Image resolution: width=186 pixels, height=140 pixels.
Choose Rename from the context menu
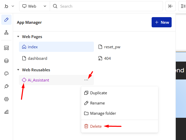(97, 103)
